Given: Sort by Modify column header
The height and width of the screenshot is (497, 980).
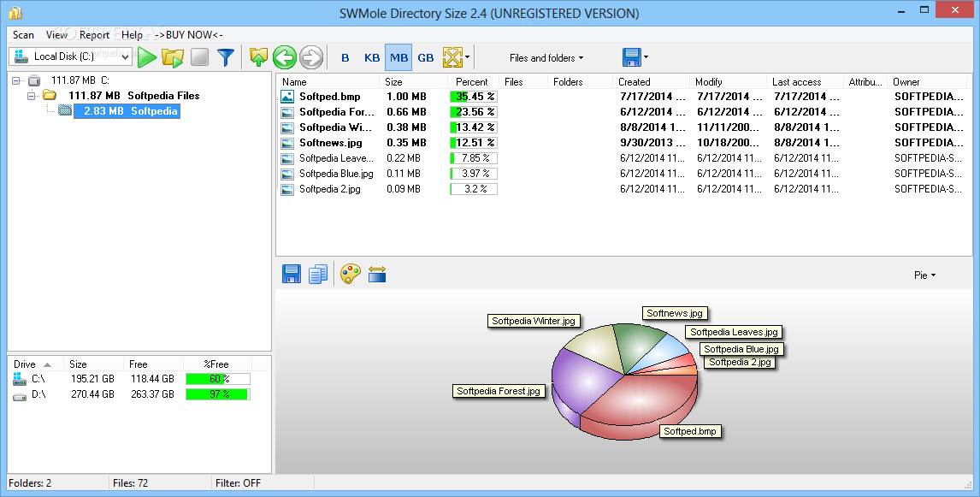Looking at the screenshot, I should tap(728, 82).
